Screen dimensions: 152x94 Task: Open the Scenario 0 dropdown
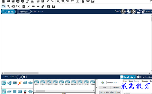(x=113, y=83)
